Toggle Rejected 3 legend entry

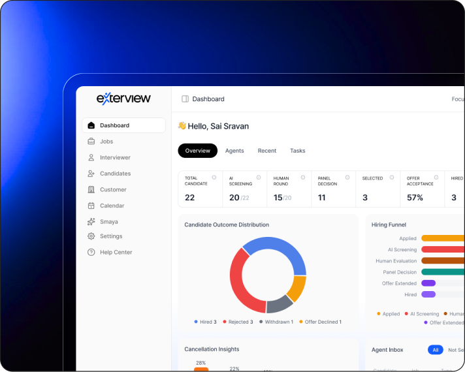[238, 322]
